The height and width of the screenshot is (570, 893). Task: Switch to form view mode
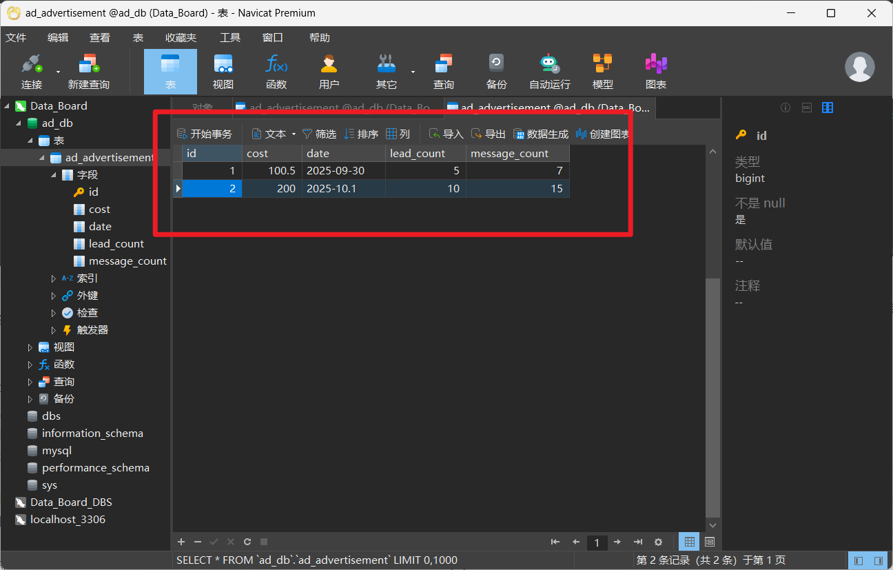pyautogui.click(x=710, y=542)
